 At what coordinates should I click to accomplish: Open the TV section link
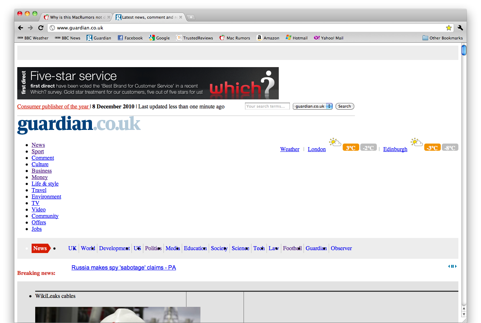pyautogui.click(x=35, y=203)
